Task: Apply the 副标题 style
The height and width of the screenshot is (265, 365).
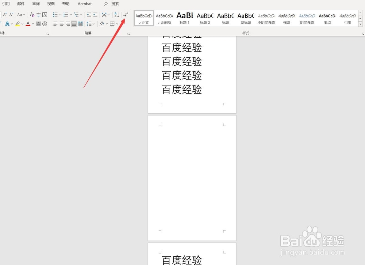Action: (246, 18)
